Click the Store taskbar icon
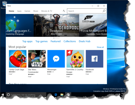Image resolution: width=135 pixels, height=105 pixels. (68, 95)
